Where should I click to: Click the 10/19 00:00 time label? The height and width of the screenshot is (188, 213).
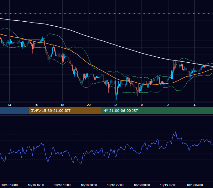click(x=142, y=185)
